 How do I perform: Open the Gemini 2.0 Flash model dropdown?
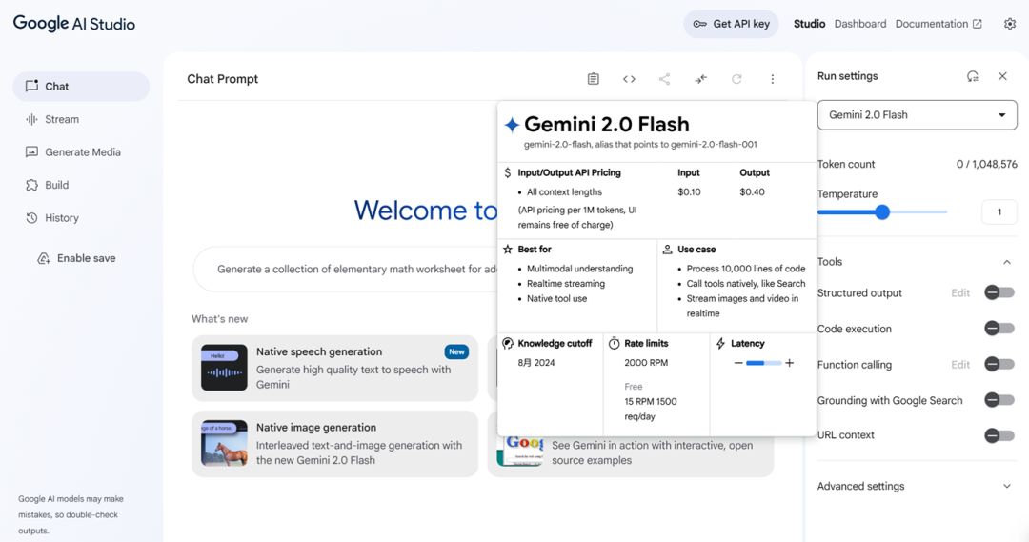(x=917, y=115)
